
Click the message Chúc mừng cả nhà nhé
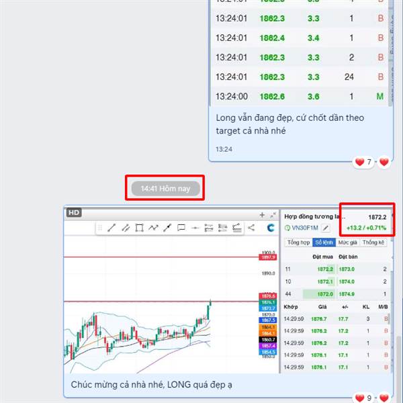151,384
